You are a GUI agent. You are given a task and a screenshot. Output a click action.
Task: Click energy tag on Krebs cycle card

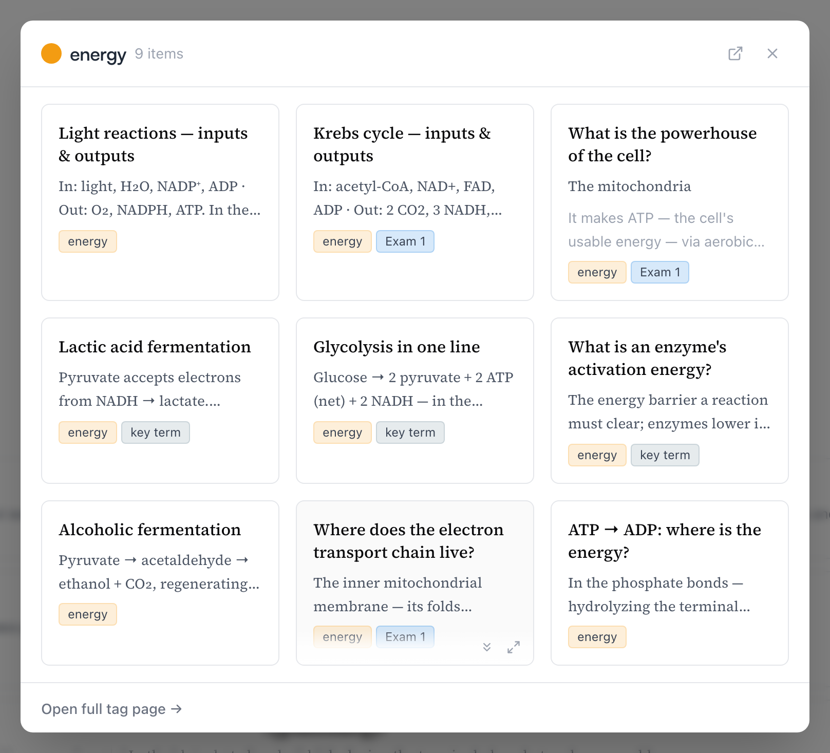tap(343, 241)
